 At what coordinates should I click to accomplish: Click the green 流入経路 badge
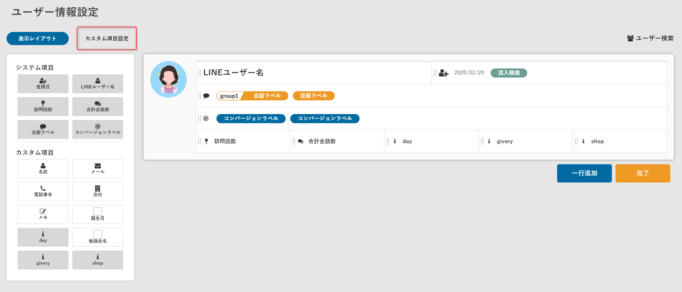pos(509,73)
